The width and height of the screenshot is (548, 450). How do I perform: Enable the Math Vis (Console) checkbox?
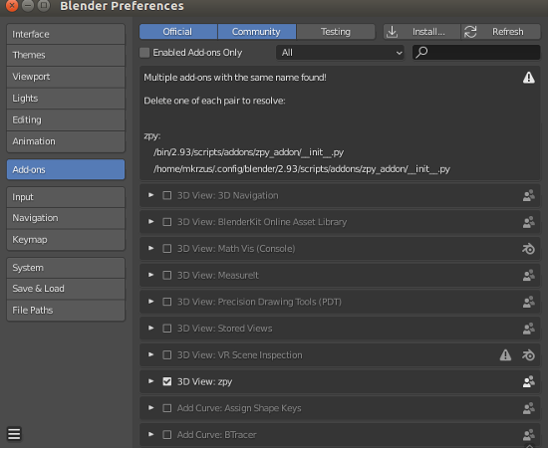[167, 249]
